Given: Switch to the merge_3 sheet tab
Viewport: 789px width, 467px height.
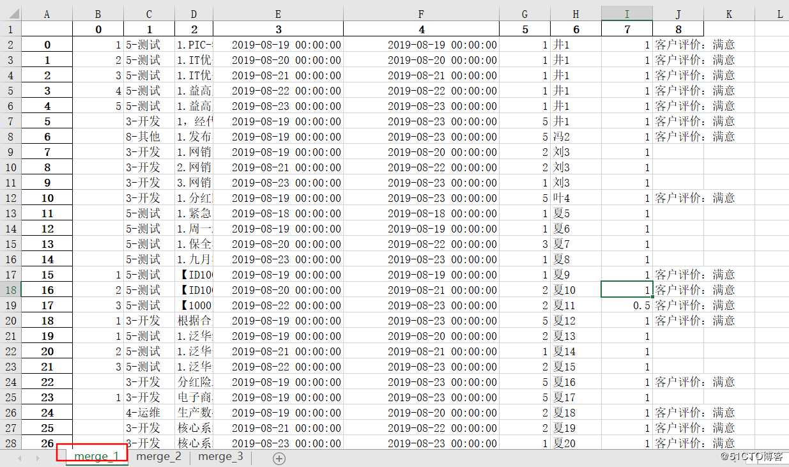Looking at the screenshot, I should click(220, 456).
